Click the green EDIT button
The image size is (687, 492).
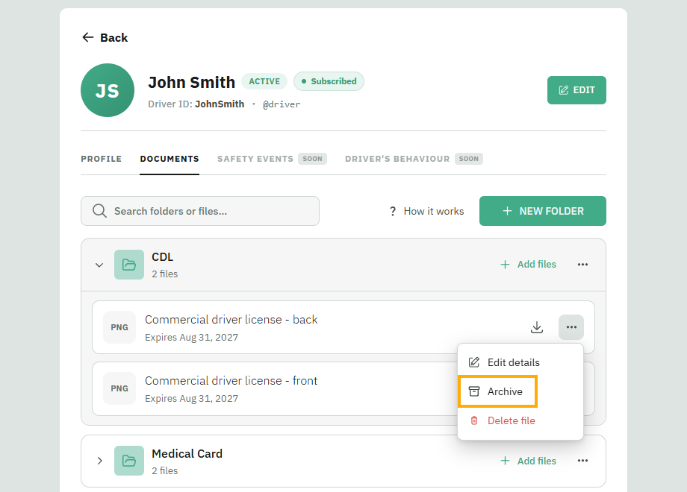(x=576, y=90)
